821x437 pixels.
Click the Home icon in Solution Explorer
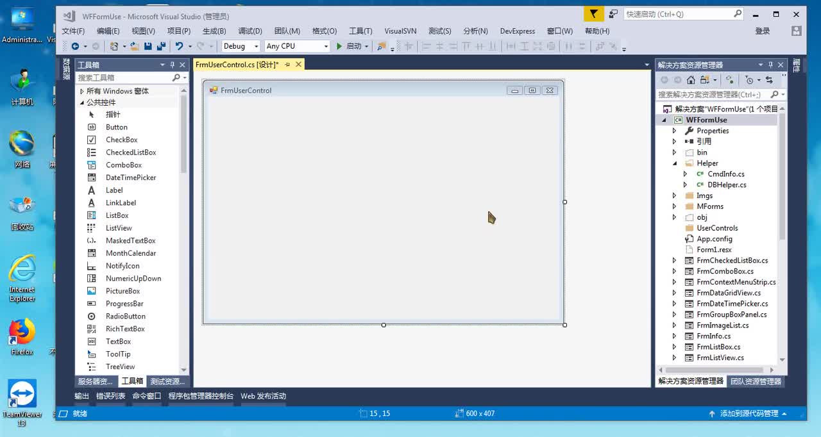691,80
